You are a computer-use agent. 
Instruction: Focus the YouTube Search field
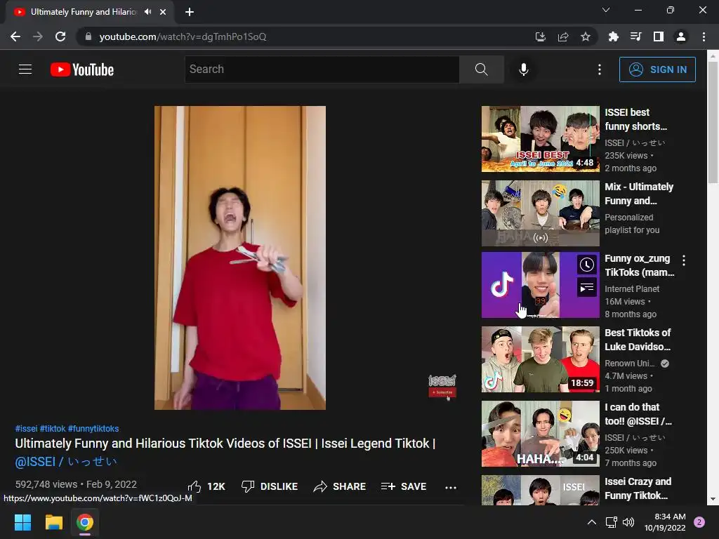[x=322, y=69]
